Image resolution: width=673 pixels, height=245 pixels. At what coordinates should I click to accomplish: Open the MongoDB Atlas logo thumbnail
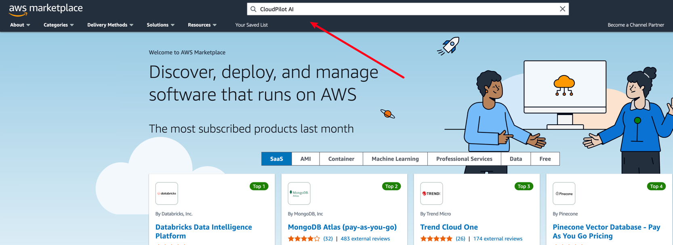(x=299, y=193)
